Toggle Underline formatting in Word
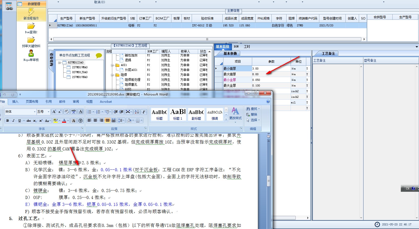419x229 pixels. [19, 121]
